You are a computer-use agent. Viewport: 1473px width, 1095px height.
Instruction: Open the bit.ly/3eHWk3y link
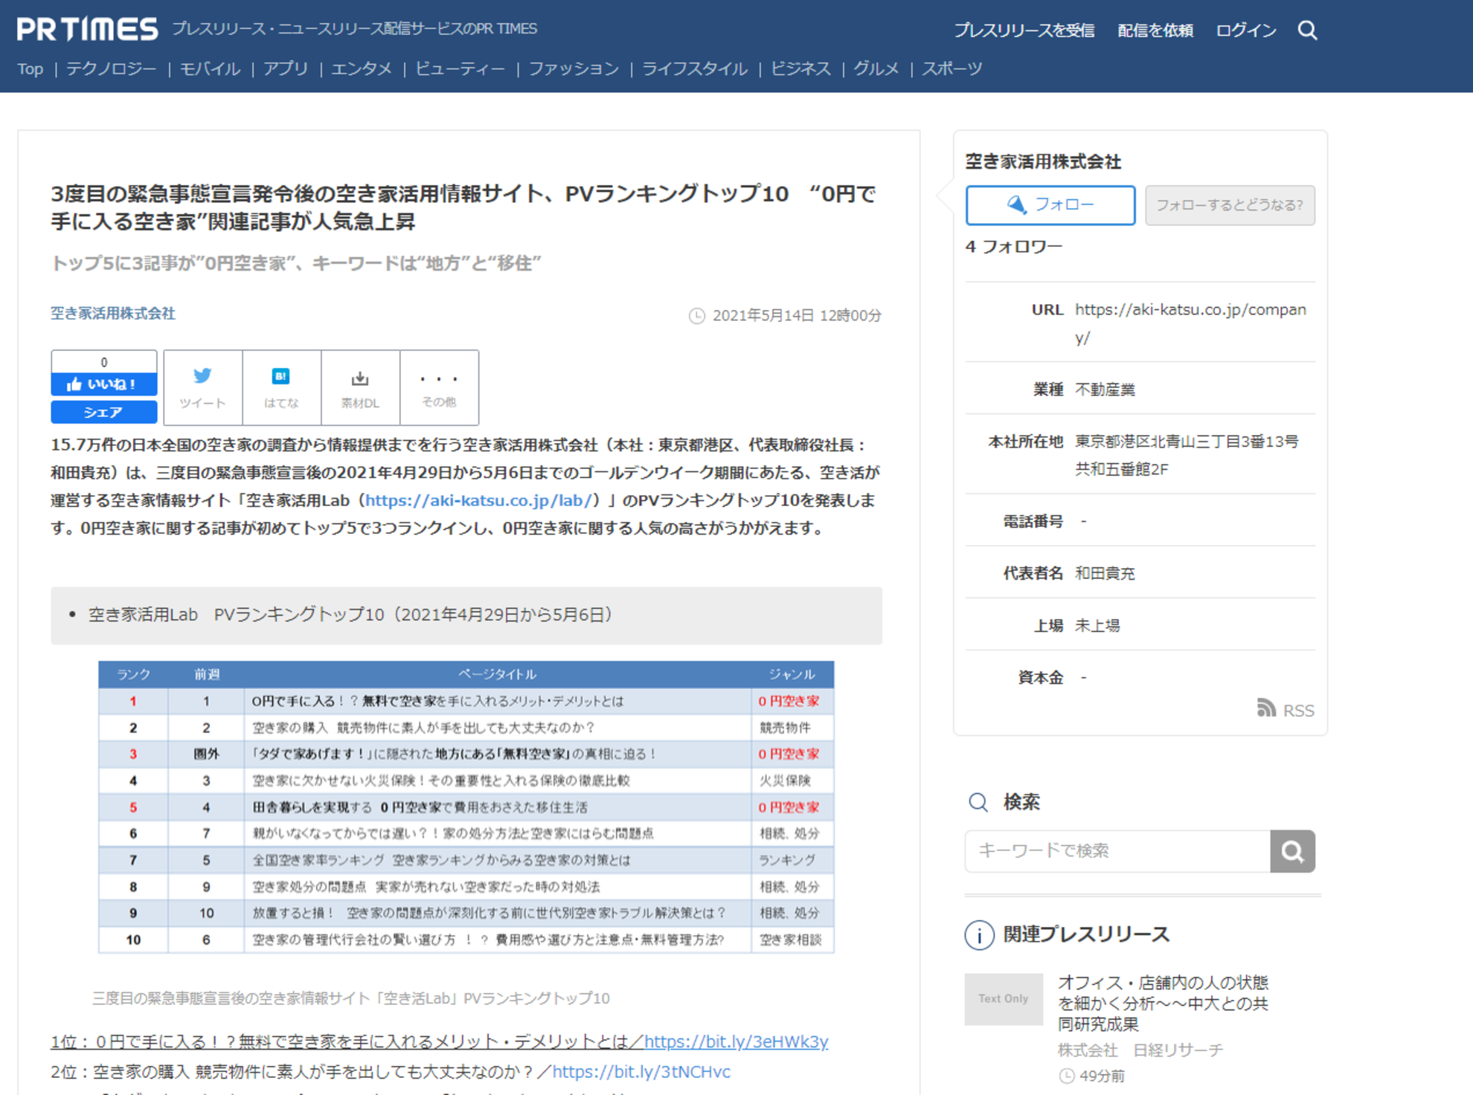click(x=736, y=1041)
